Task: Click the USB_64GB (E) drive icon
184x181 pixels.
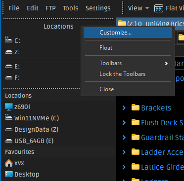Action: (x=9, y=141)
